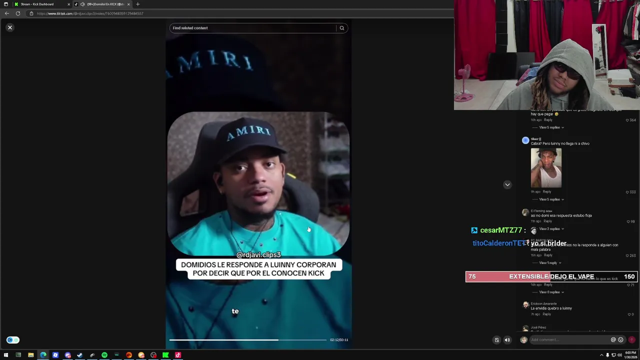
Task: Open the Kick app on the taskbar
Action: pyautogui.click(x=165, y=355)
